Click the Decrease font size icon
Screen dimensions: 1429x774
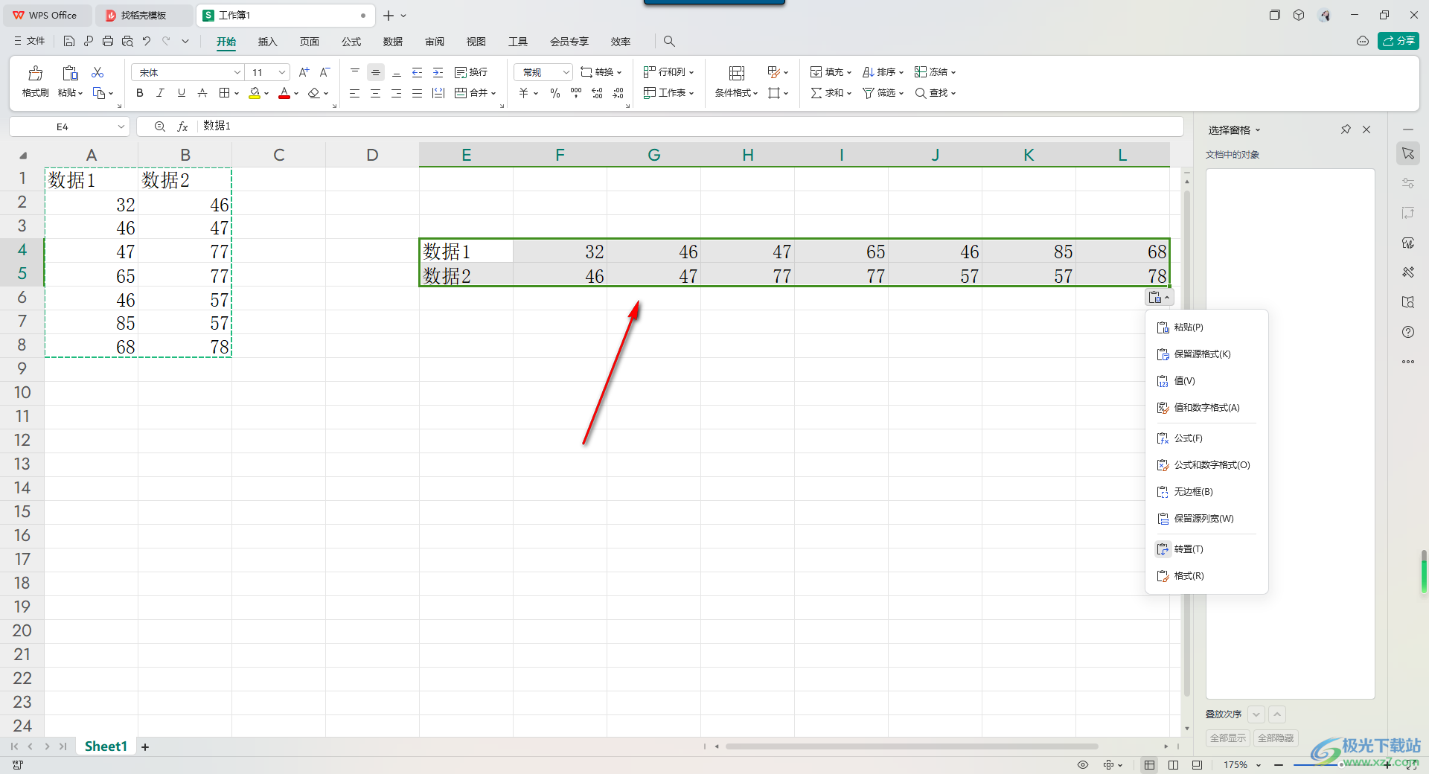pyautogui.click(x=325, y=72)
